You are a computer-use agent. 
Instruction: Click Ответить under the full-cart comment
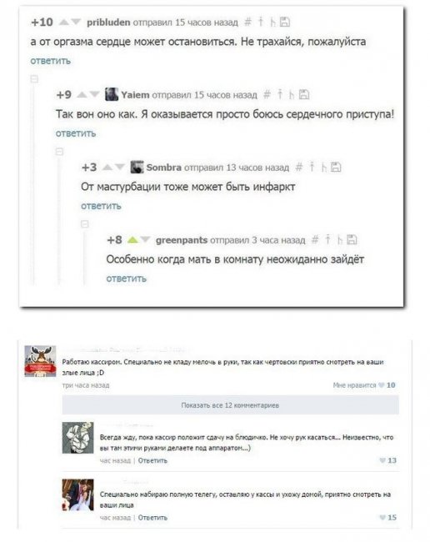[152, 518]
